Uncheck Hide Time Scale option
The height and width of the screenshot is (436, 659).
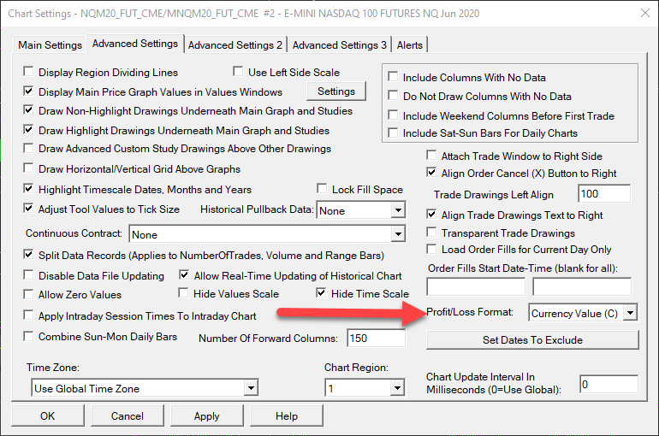323,294
